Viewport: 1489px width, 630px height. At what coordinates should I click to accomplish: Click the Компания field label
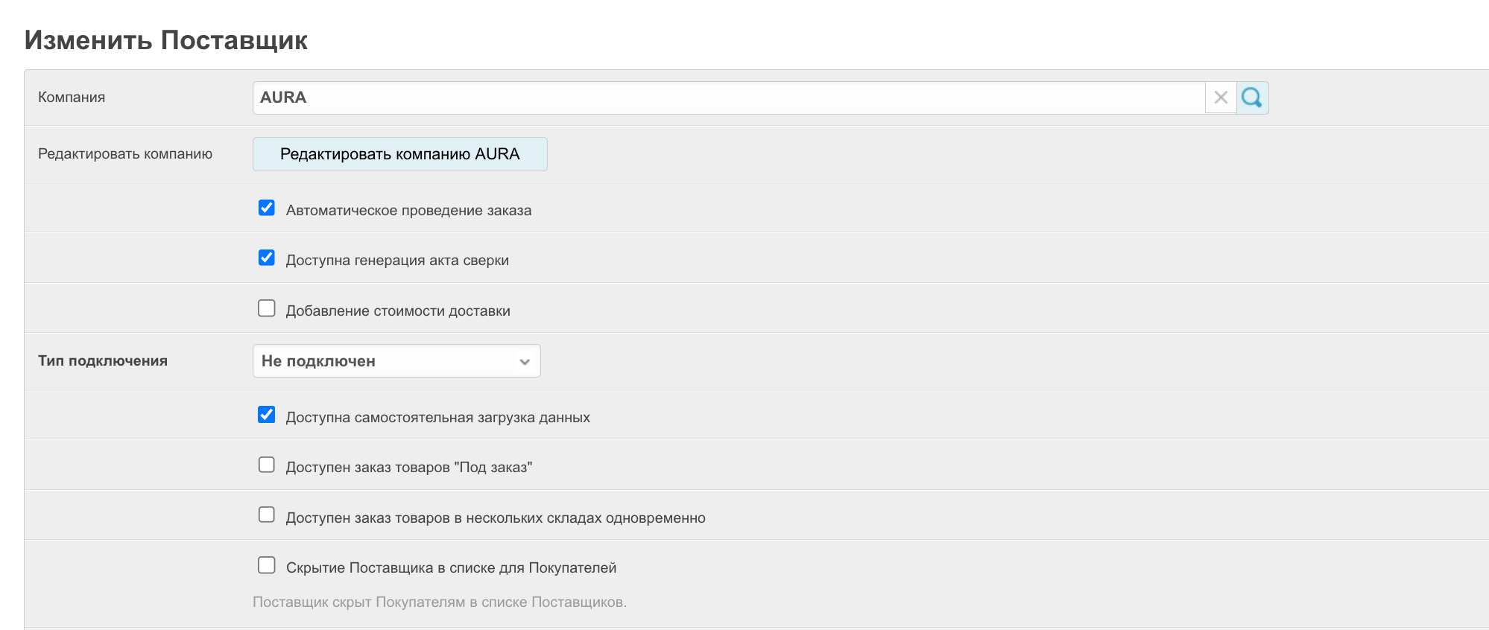tap(72, 98)
